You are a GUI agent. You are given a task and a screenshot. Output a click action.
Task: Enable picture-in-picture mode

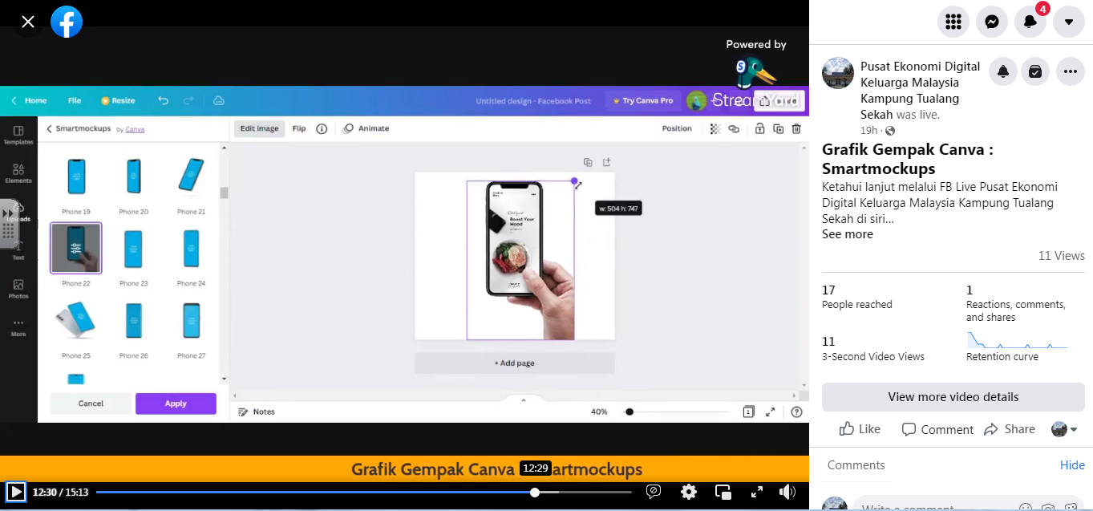(723, 492)
